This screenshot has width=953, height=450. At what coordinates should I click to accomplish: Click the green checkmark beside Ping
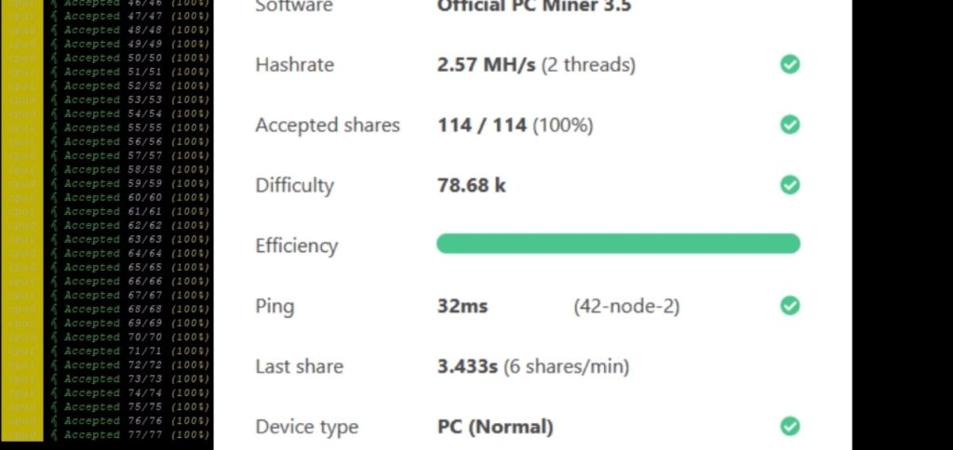789,306
